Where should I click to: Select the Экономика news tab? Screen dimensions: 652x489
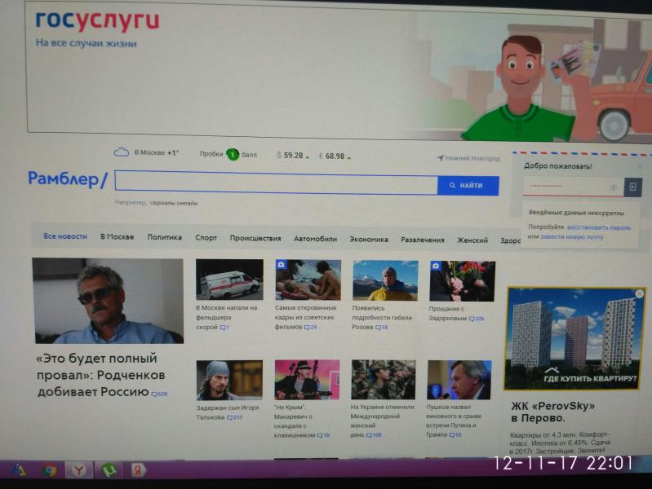point(369,240)
